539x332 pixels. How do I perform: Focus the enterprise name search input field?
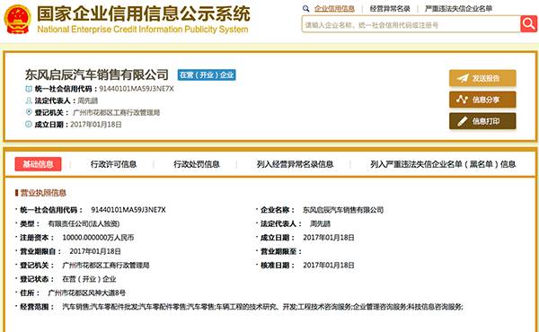tap(411, 24)
